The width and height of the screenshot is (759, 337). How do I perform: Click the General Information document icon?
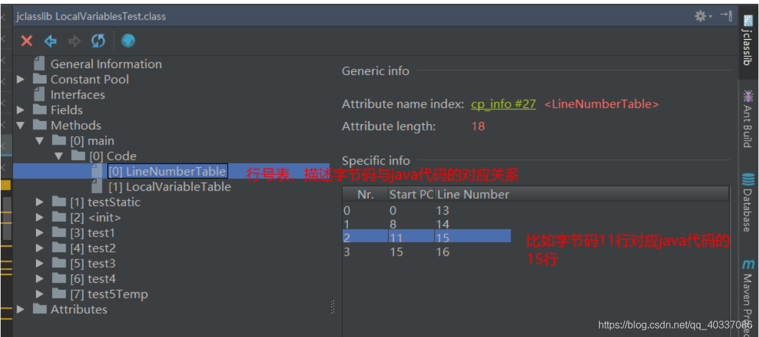point(40,64)
